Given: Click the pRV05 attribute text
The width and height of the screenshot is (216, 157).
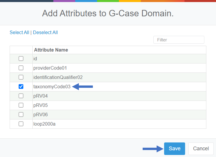Looking at the screenshot, I should click(40, 105).
